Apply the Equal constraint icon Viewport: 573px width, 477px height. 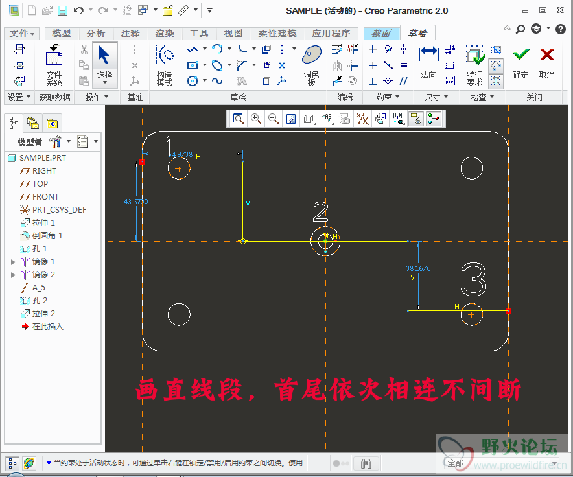coord(403,65)
